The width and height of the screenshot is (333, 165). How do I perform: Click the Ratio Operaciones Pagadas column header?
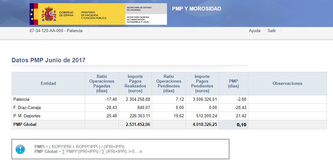click(x=102, y=83)
